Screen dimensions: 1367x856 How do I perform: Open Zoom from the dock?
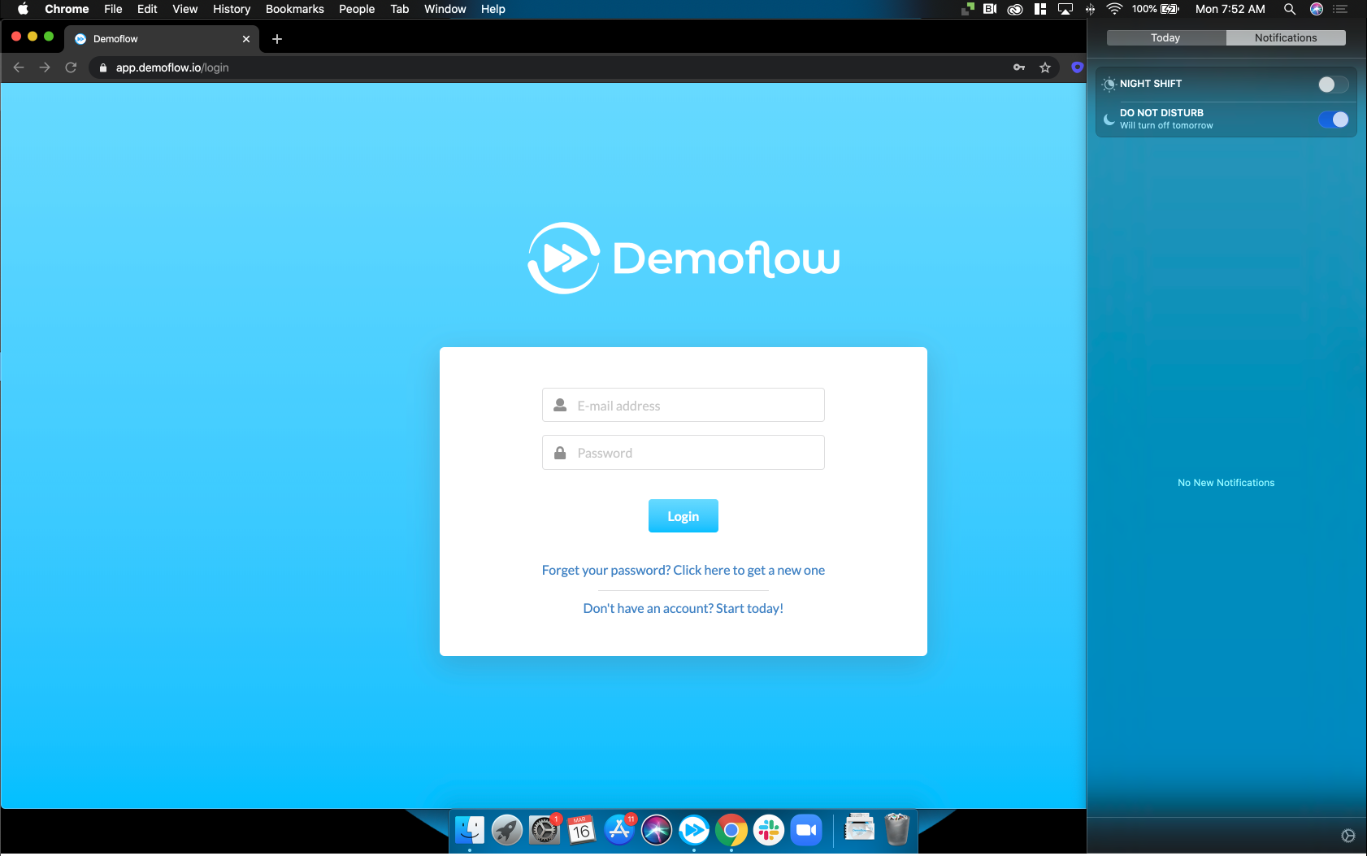(806, 830)
